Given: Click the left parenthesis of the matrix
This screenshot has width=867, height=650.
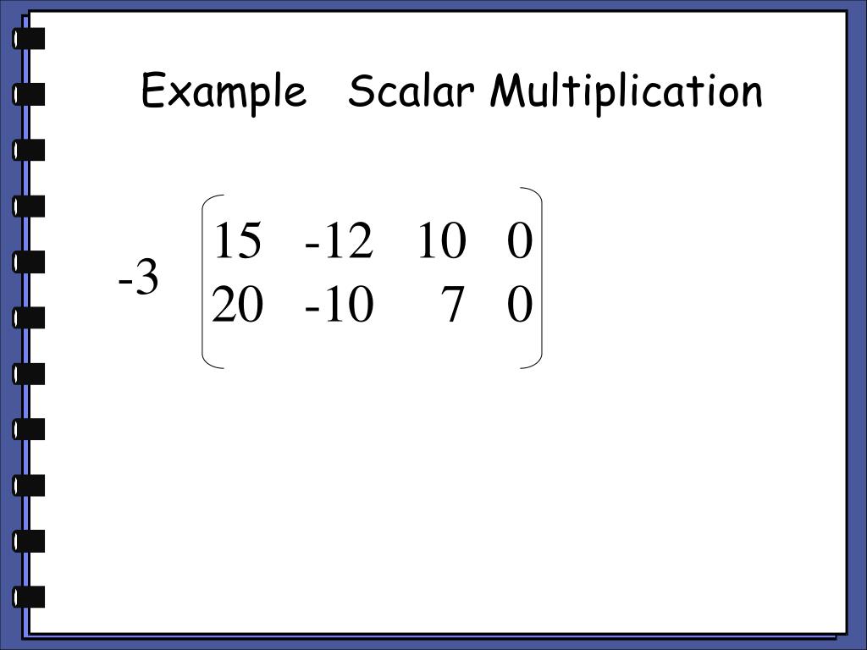Looking at the screenshot, I should [213, 281].
